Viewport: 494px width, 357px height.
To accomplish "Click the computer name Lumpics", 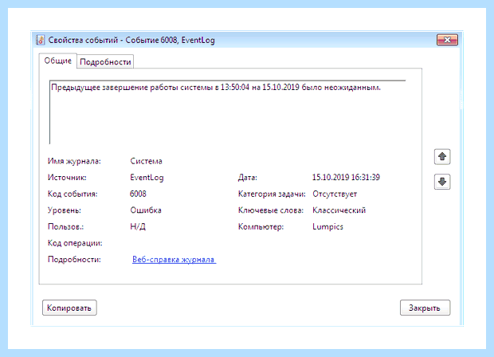I will [327, 227].
